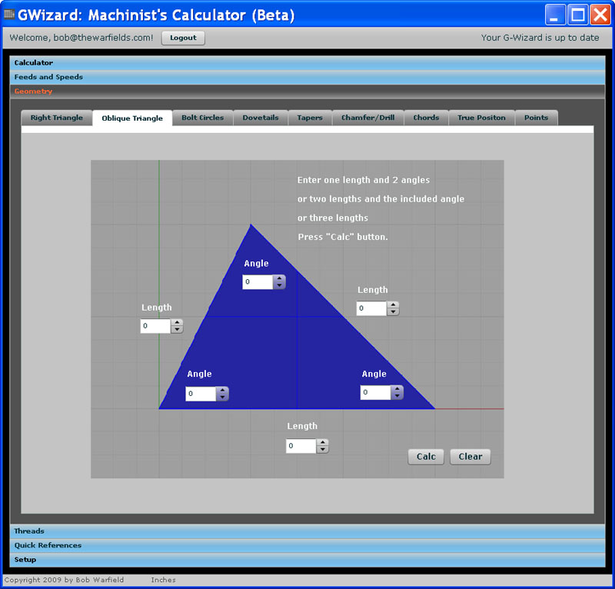Maximize the GWizard window

(578, 15)
